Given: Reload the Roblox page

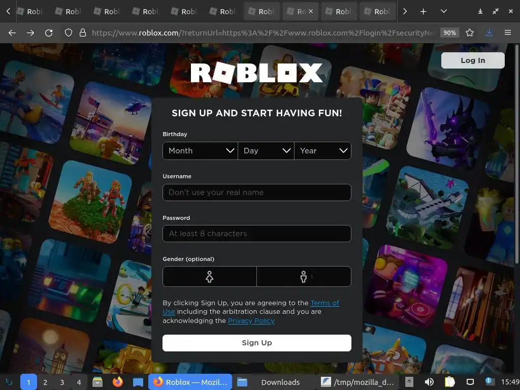Looking at the screenshot, I should (x=49, y=33).
